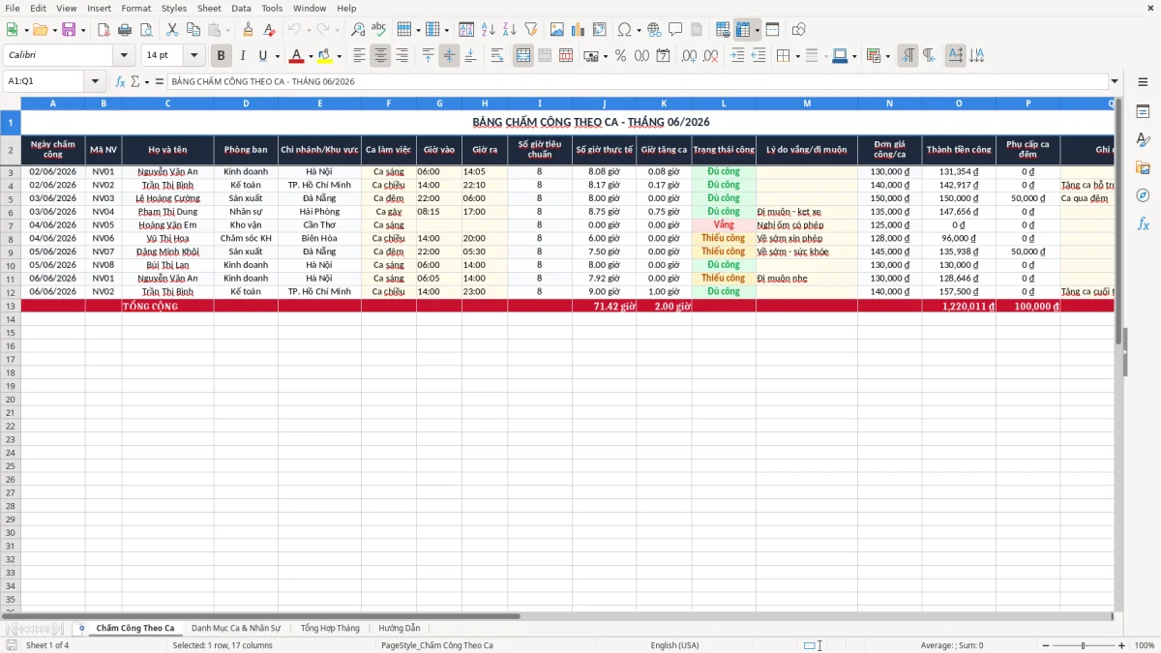
Task: Open the Sort dialog
Action: [466, 30]
